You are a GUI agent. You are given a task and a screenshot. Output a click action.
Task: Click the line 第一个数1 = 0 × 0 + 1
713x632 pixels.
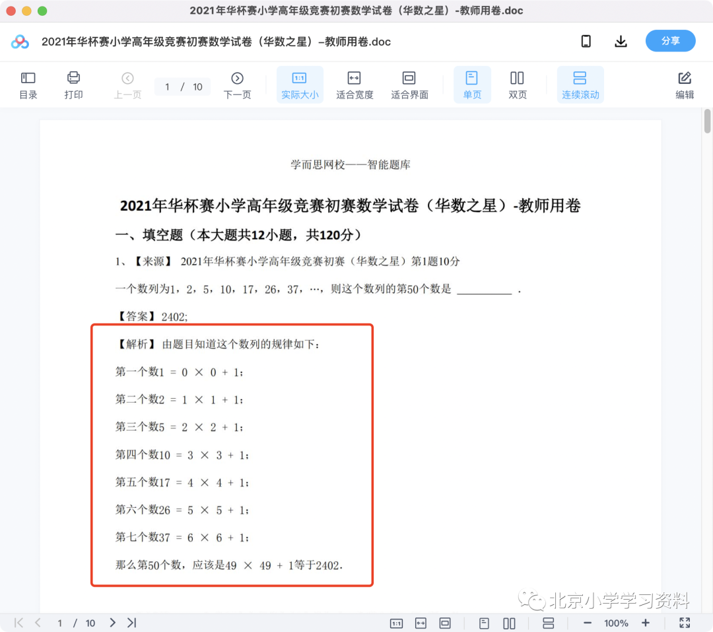click(179, 372)
